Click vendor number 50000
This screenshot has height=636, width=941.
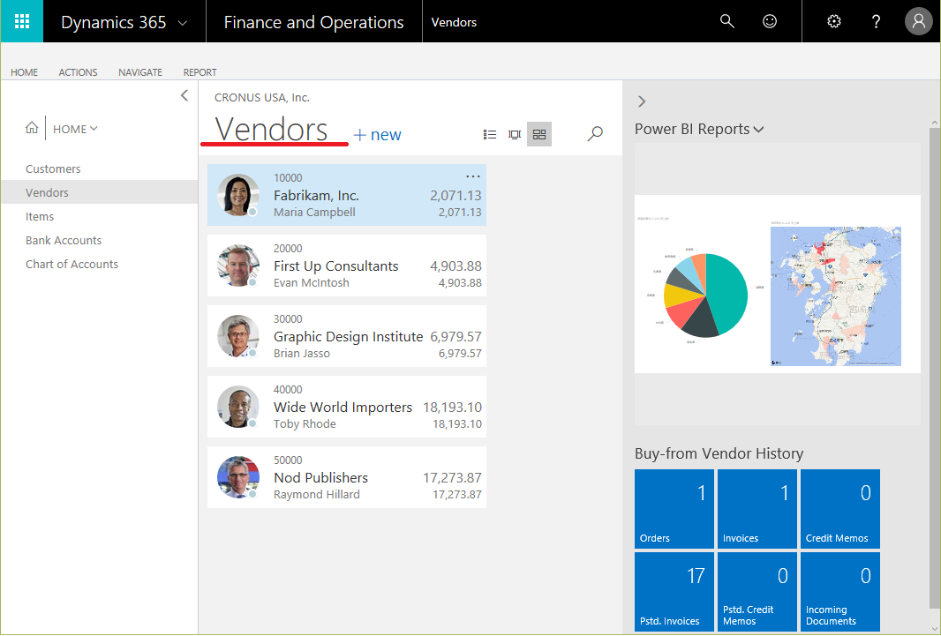(x=288, y=460)
